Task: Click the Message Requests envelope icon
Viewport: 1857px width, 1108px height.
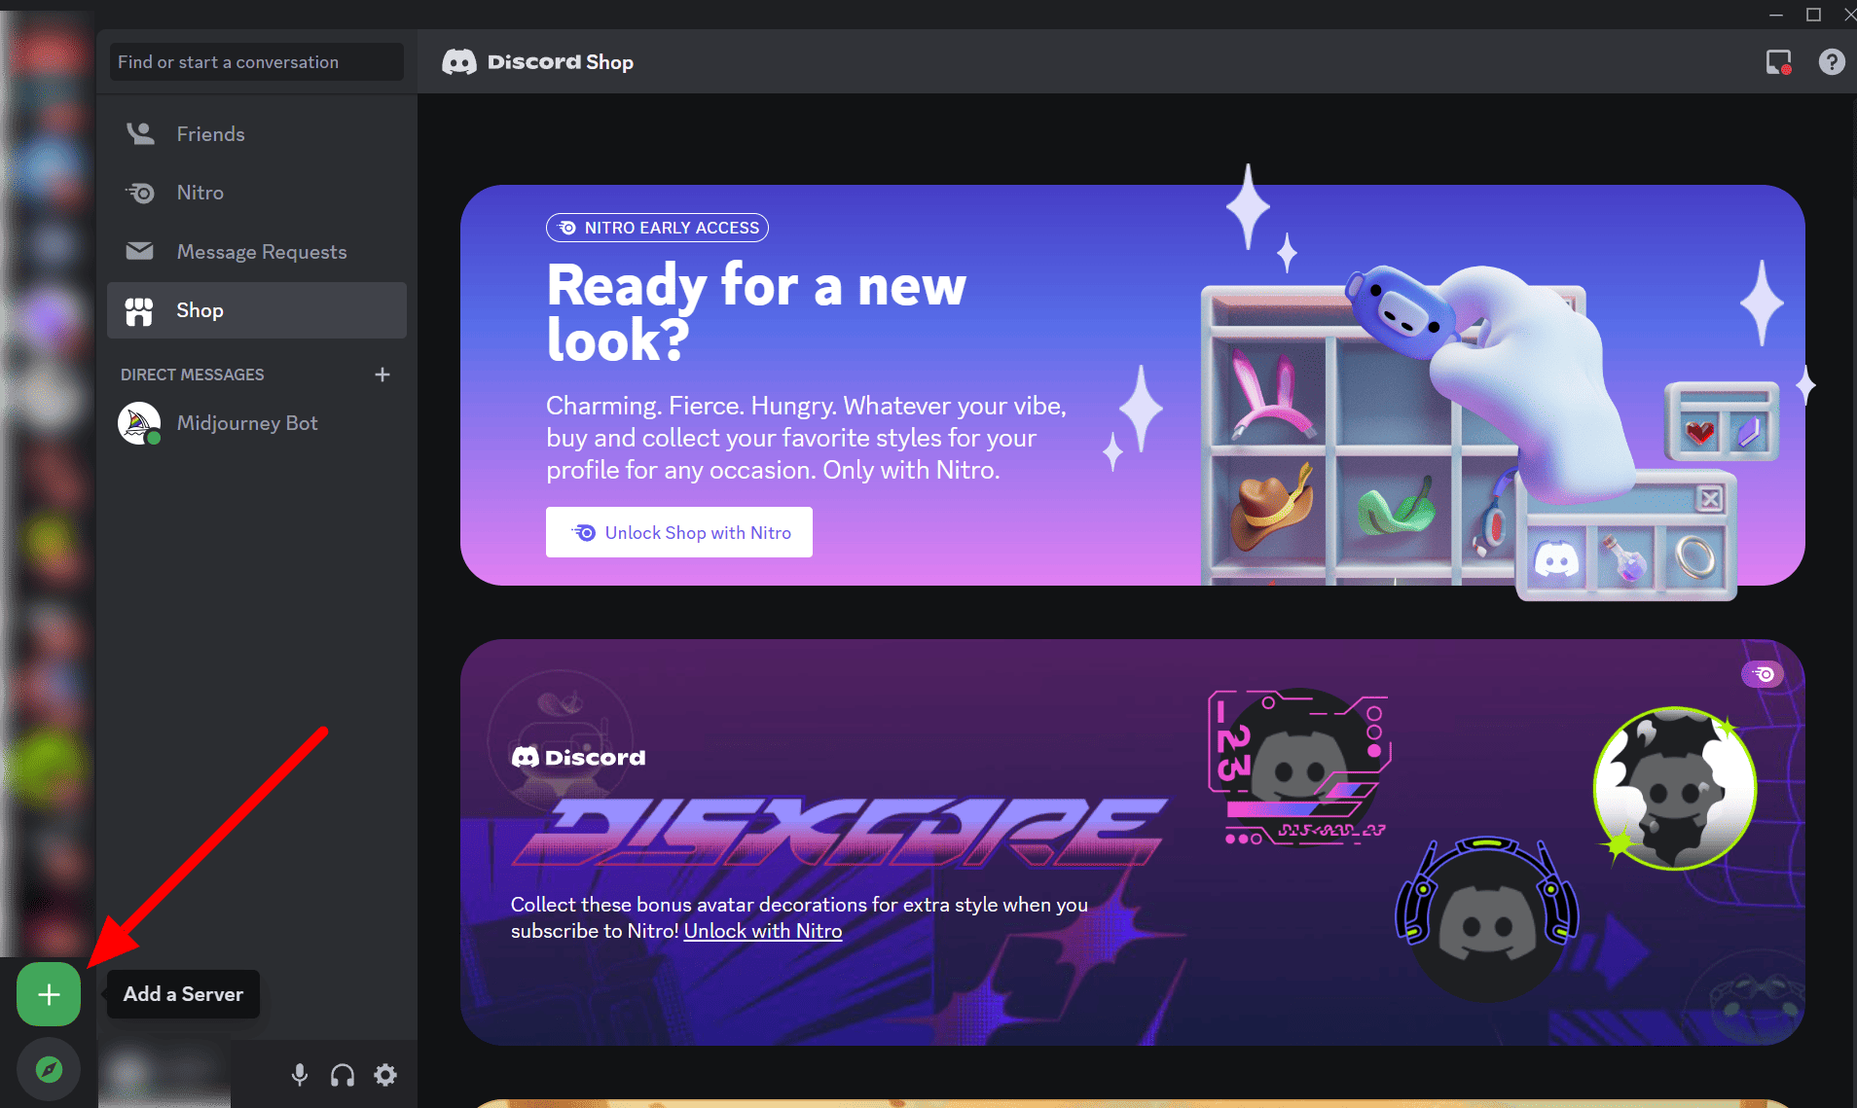Action: click(140, 251)
